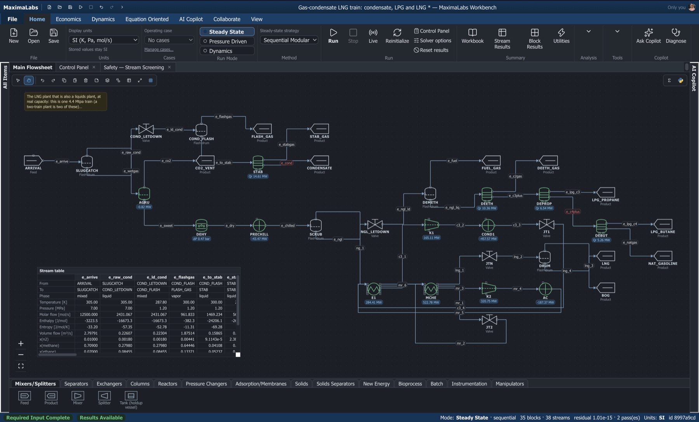The height and width of the screenshot is (422, 699).
Task: Click the Run simulation button
Action: [x=333, y=36]
